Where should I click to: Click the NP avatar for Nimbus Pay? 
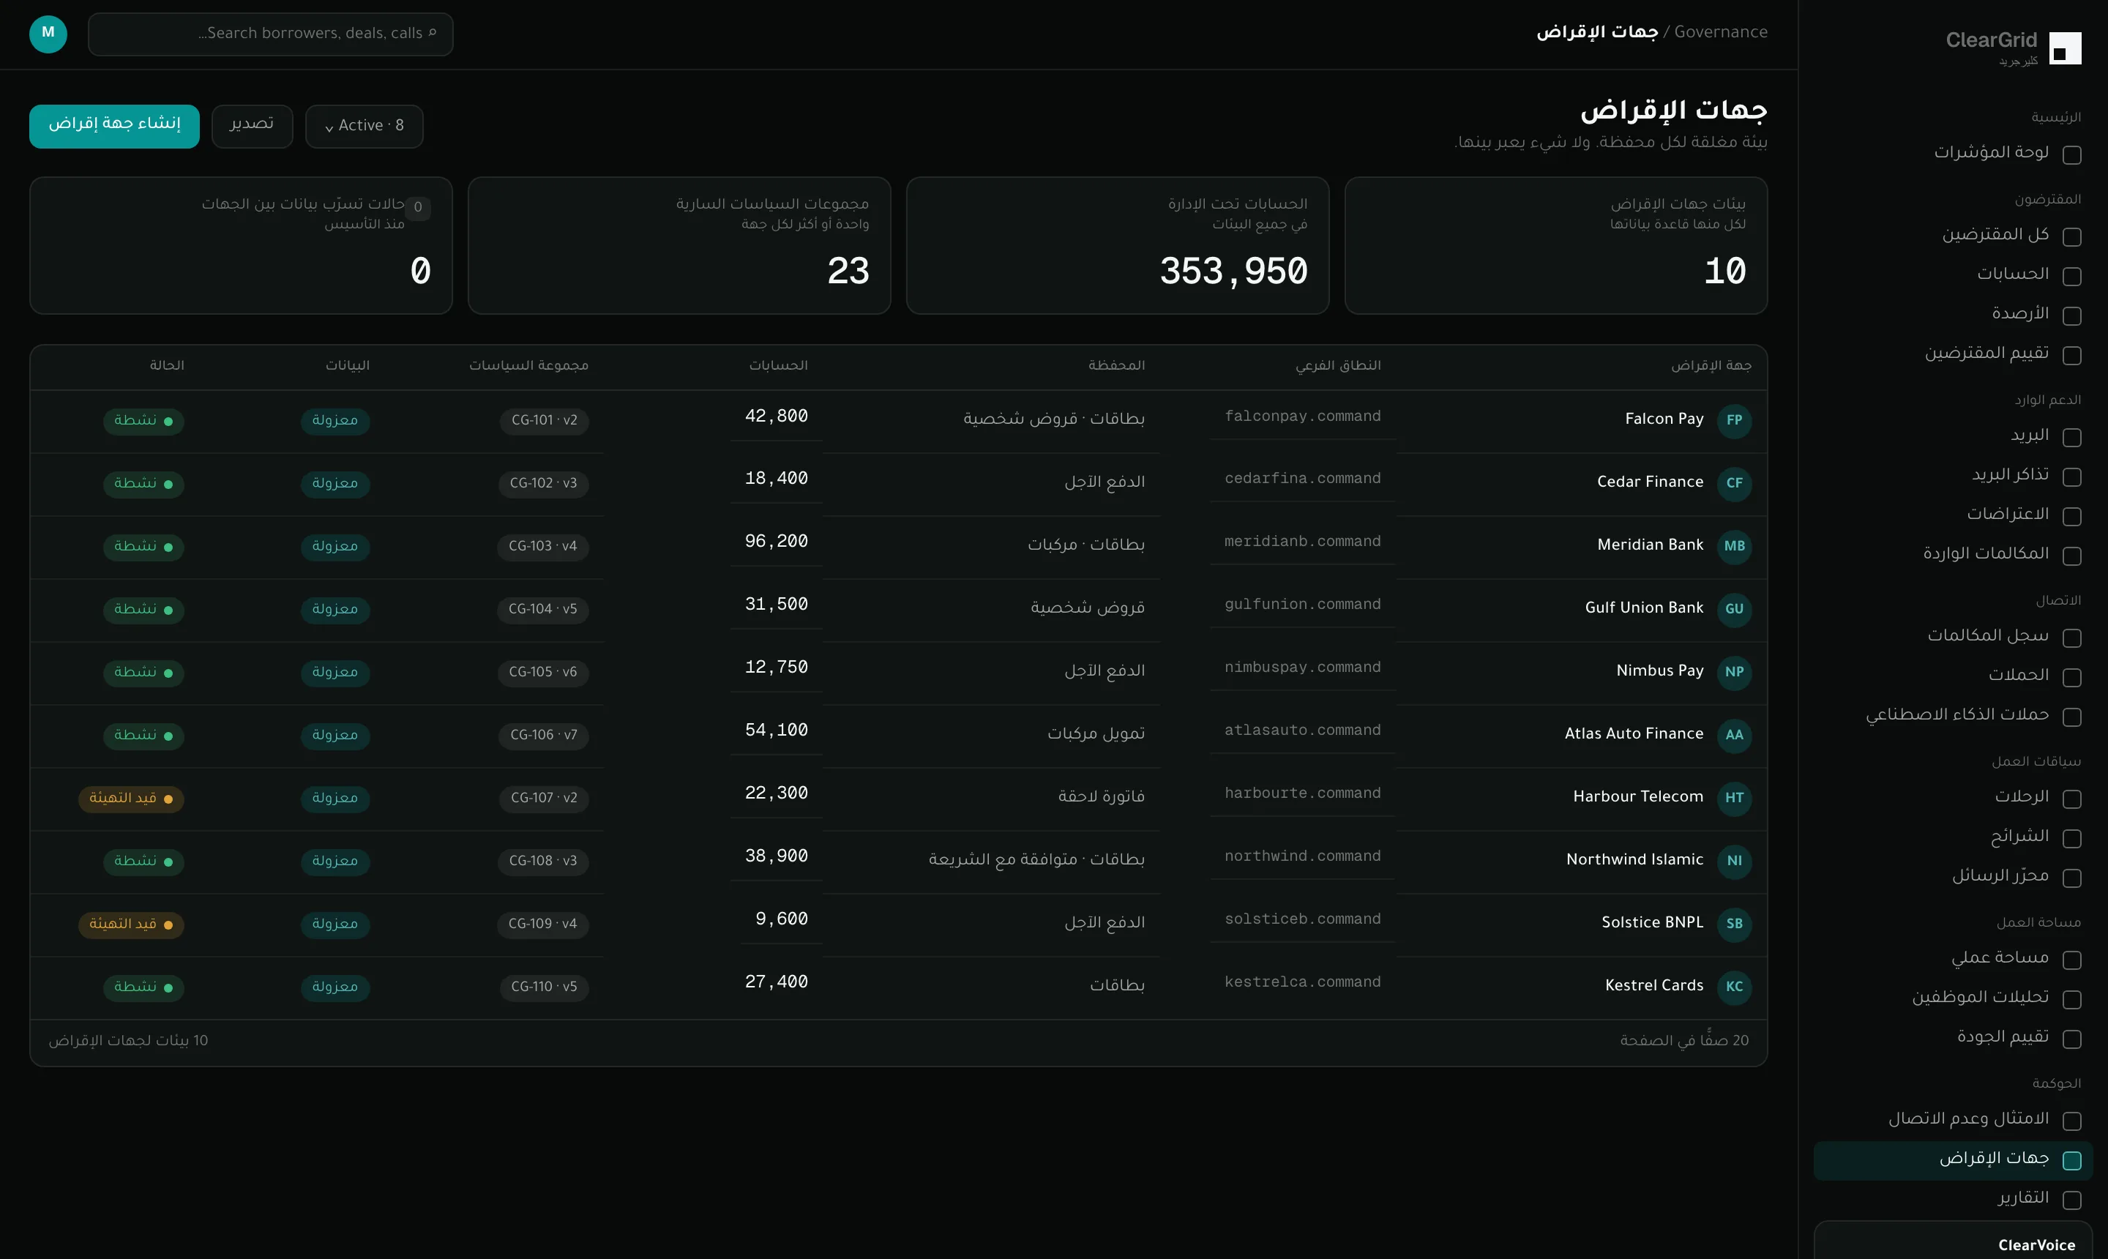1734,672
